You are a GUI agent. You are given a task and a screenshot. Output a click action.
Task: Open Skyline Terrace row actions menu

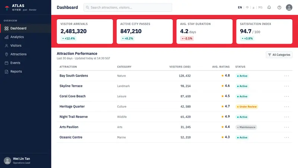pos(286,86)
